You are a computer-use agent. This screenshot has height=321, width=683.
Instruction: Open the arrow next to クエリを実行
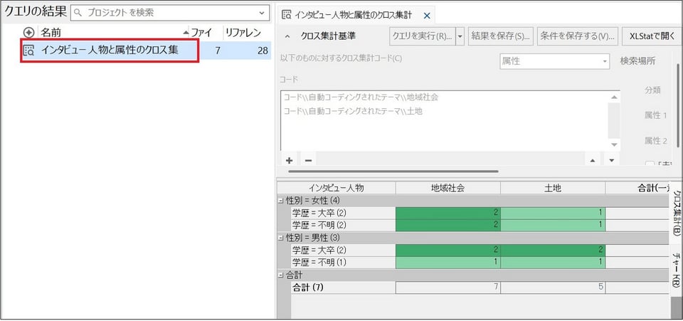pos(460,36)
